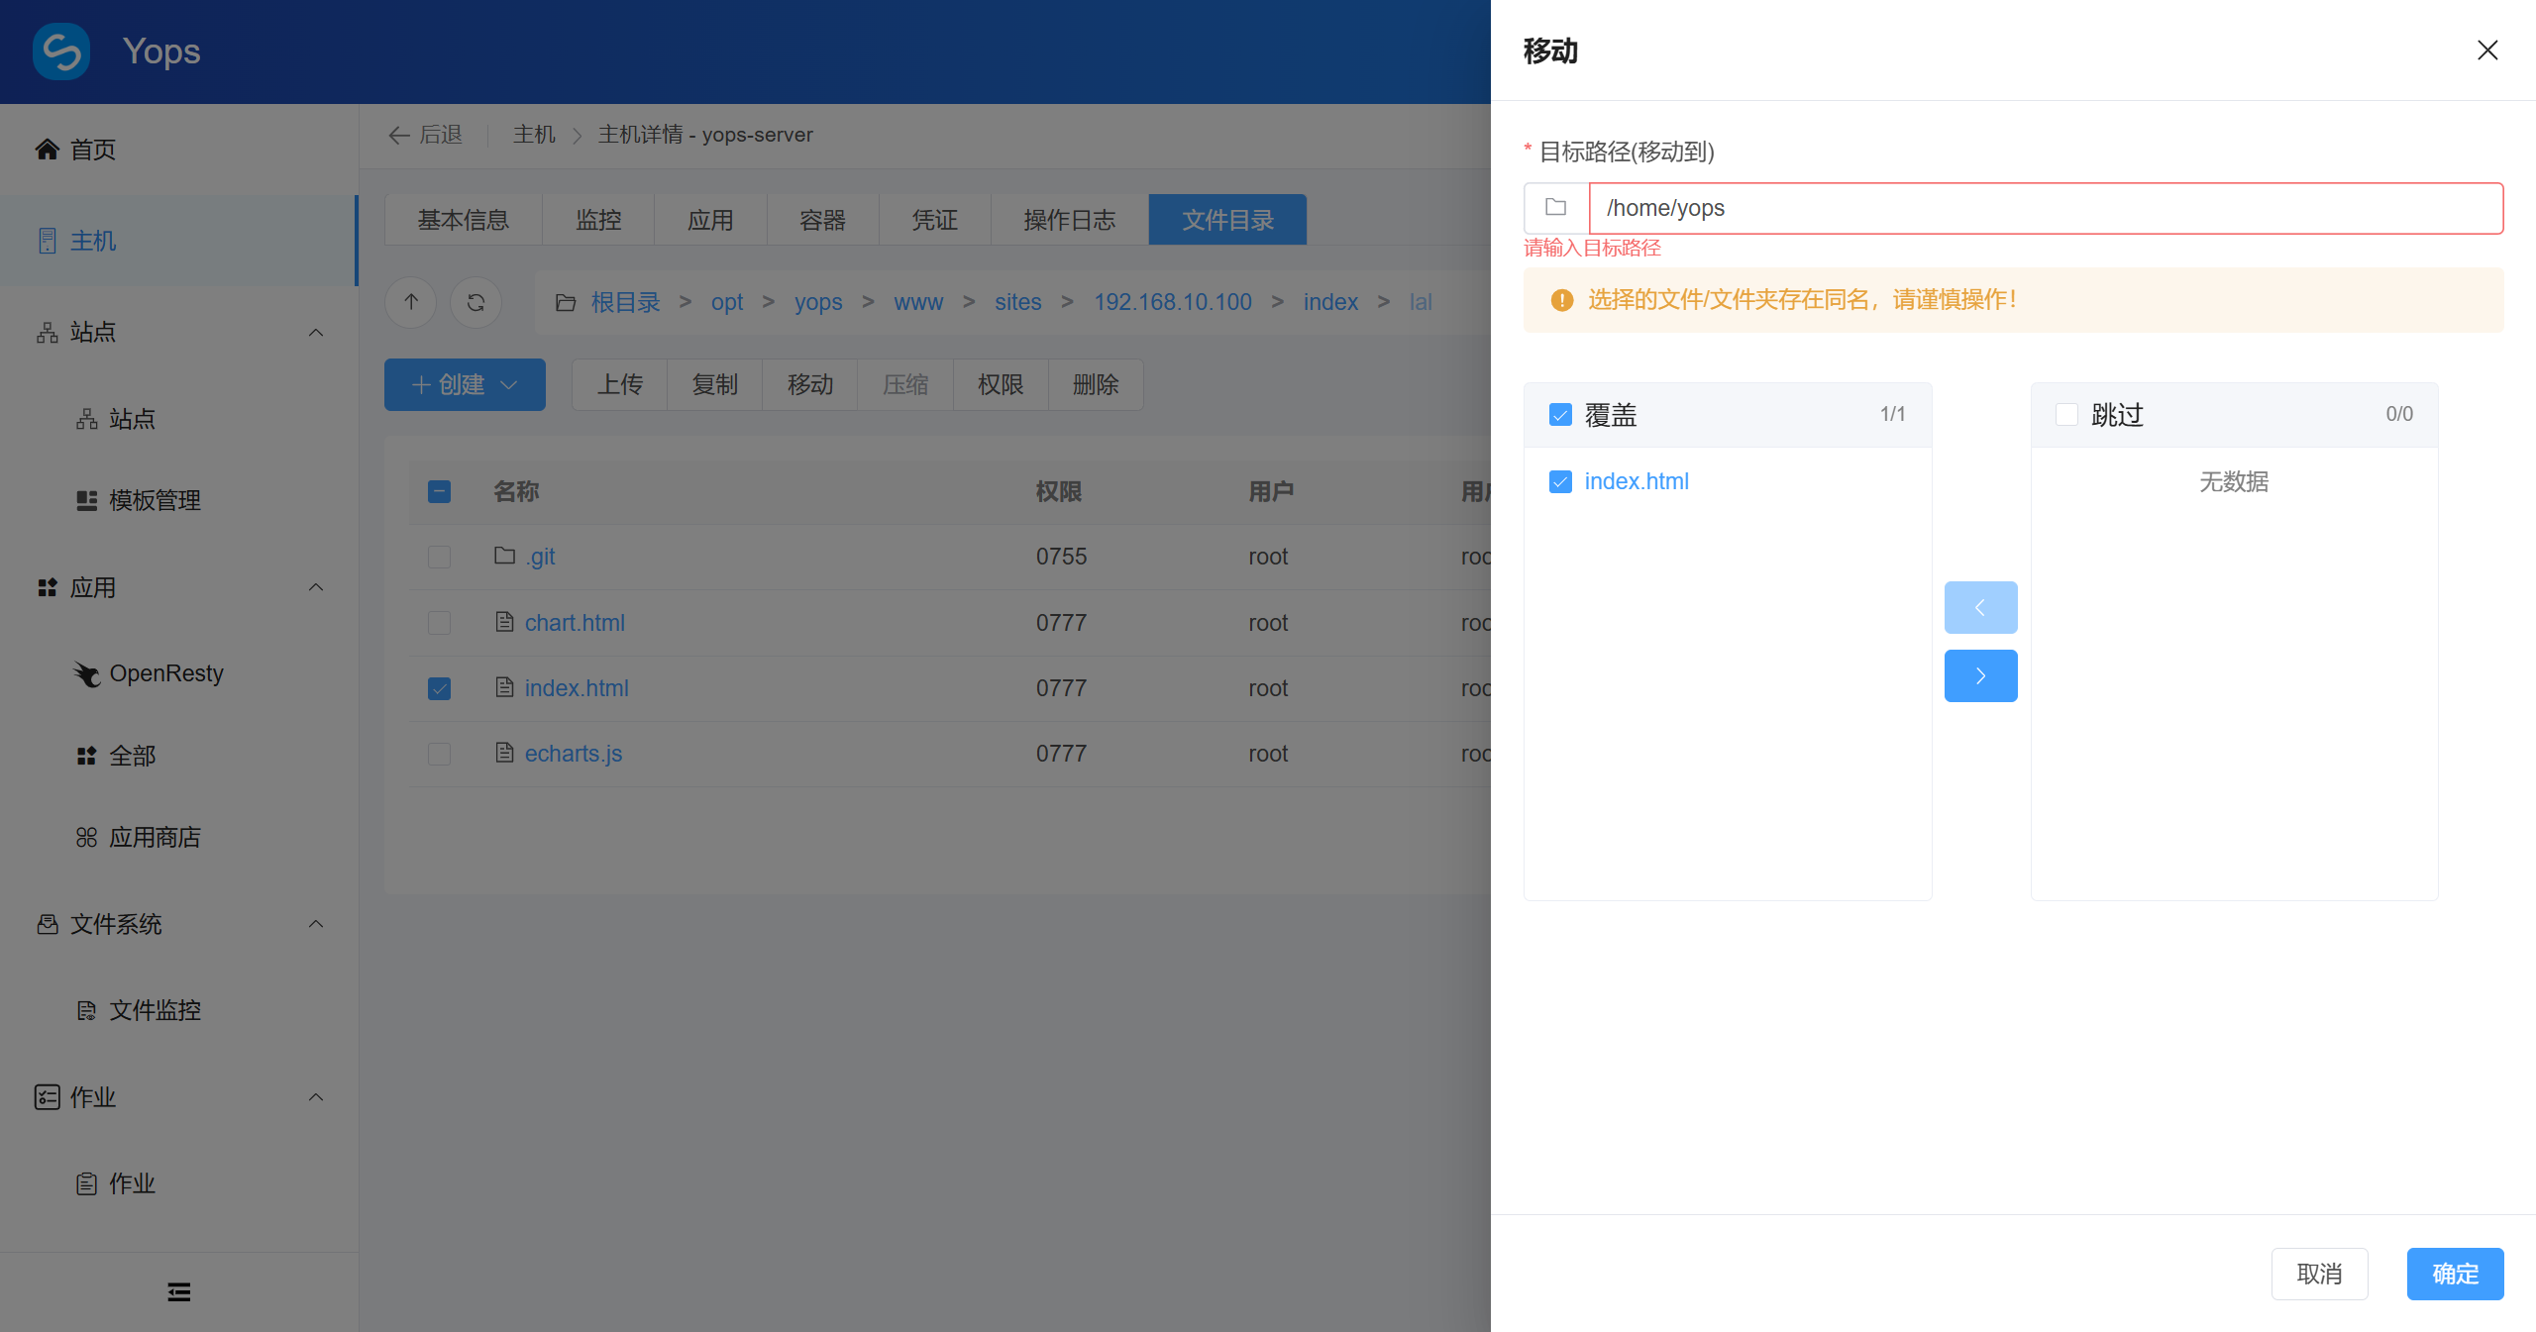Close the 移动 drawer panel

tap(2486, 51)
